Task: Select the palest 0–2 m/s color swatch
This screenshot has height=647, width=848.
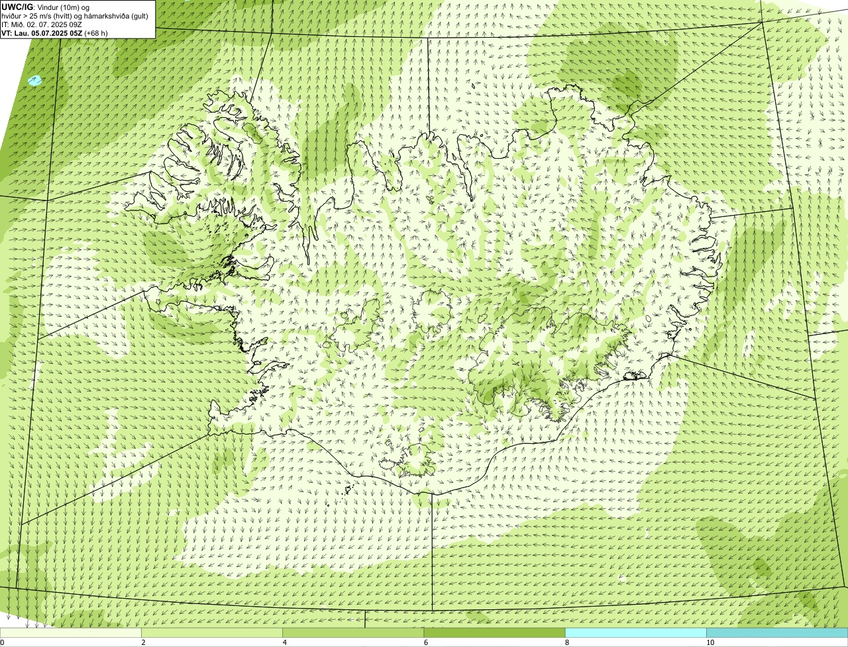Action: [x=70, y=632]
